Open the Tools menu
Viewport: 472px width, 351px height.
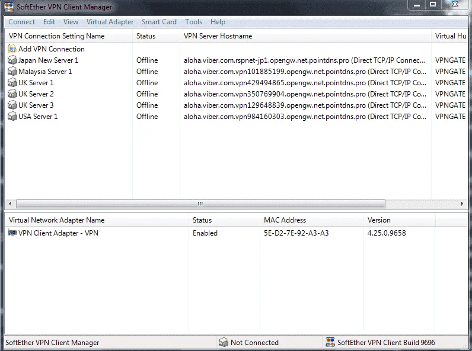click(x=193, y=22)
